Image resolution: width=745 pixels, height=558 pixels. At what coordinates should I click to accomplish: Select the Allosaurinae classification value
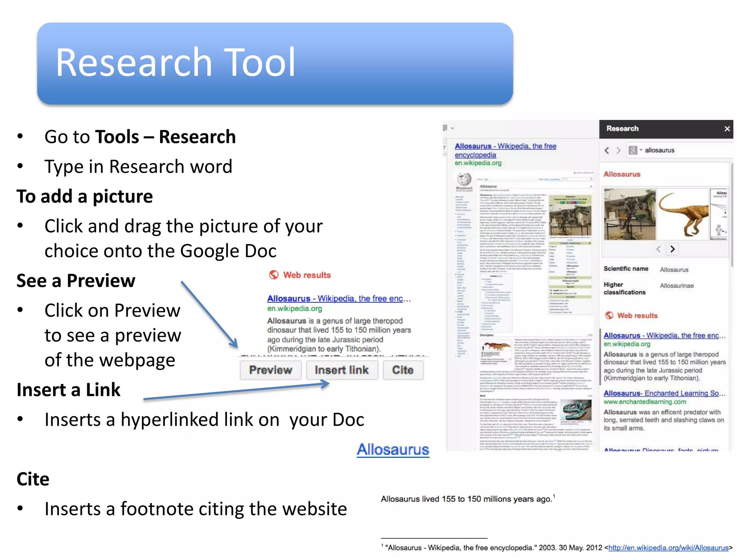click(x=677, y=286)
